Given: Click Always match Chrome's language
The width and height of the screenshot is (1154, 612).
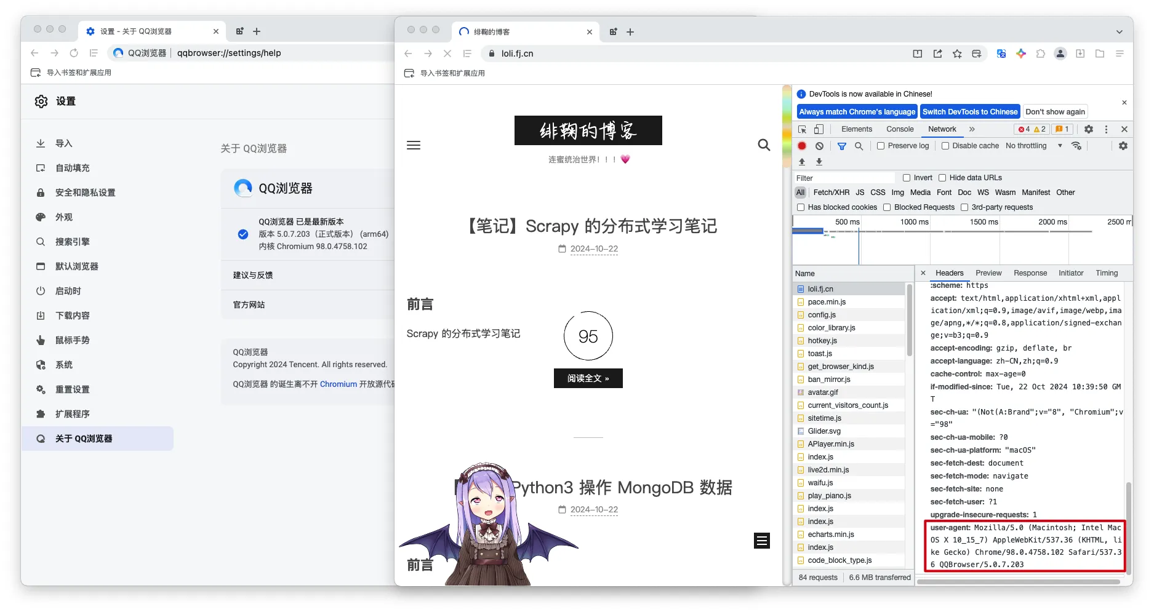Looking at the screenshot, I should [857, 112].
